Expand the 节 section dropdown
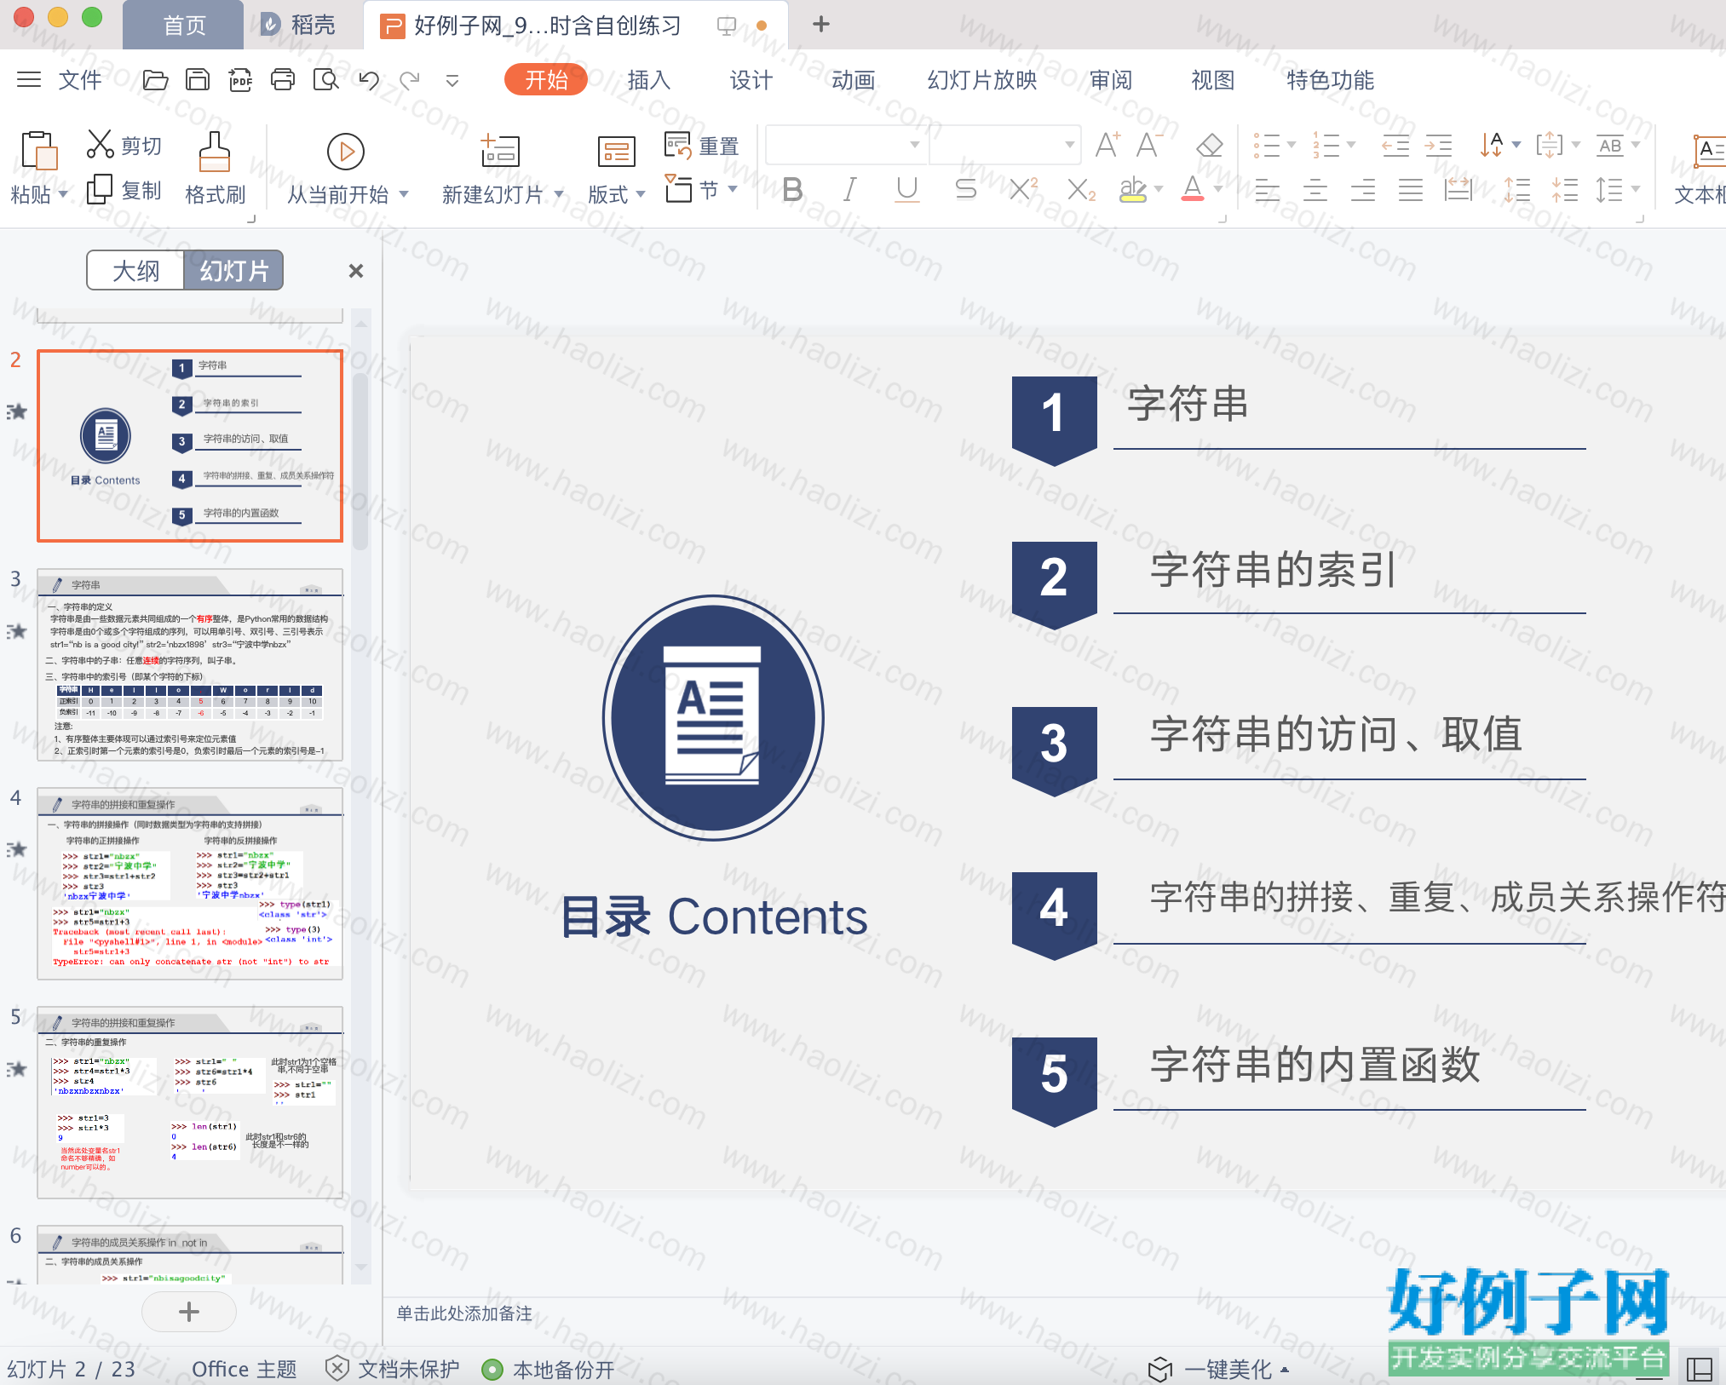 tap(733, 189)
